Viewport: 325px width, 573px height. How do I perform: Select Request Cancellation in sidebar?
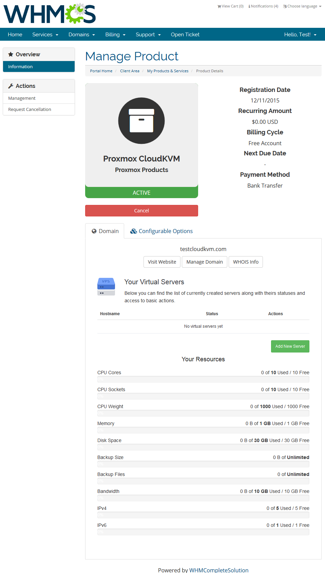[39, 109]
